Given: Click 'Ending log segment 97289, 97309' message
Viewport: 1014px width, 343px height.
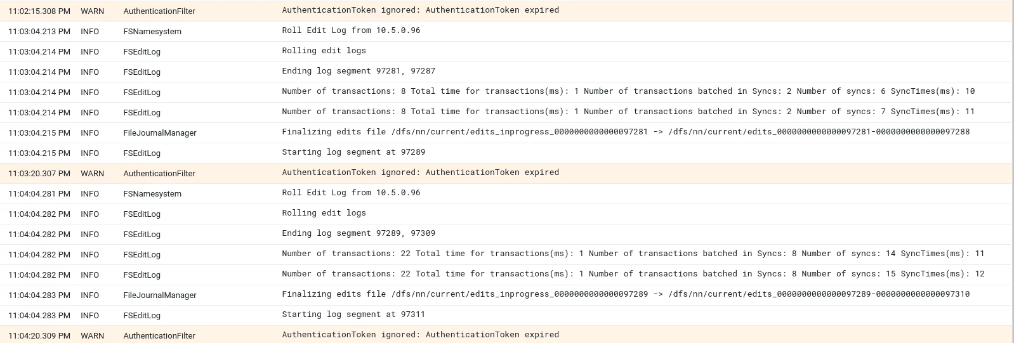Looking at the screenshot, I should 359,233.
